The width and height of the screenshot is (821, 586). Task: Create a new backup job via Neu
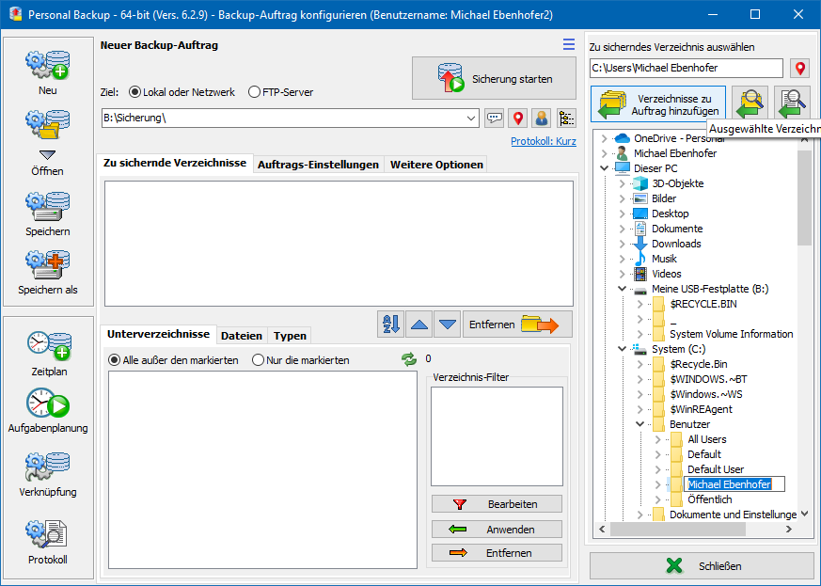point(48,72)
